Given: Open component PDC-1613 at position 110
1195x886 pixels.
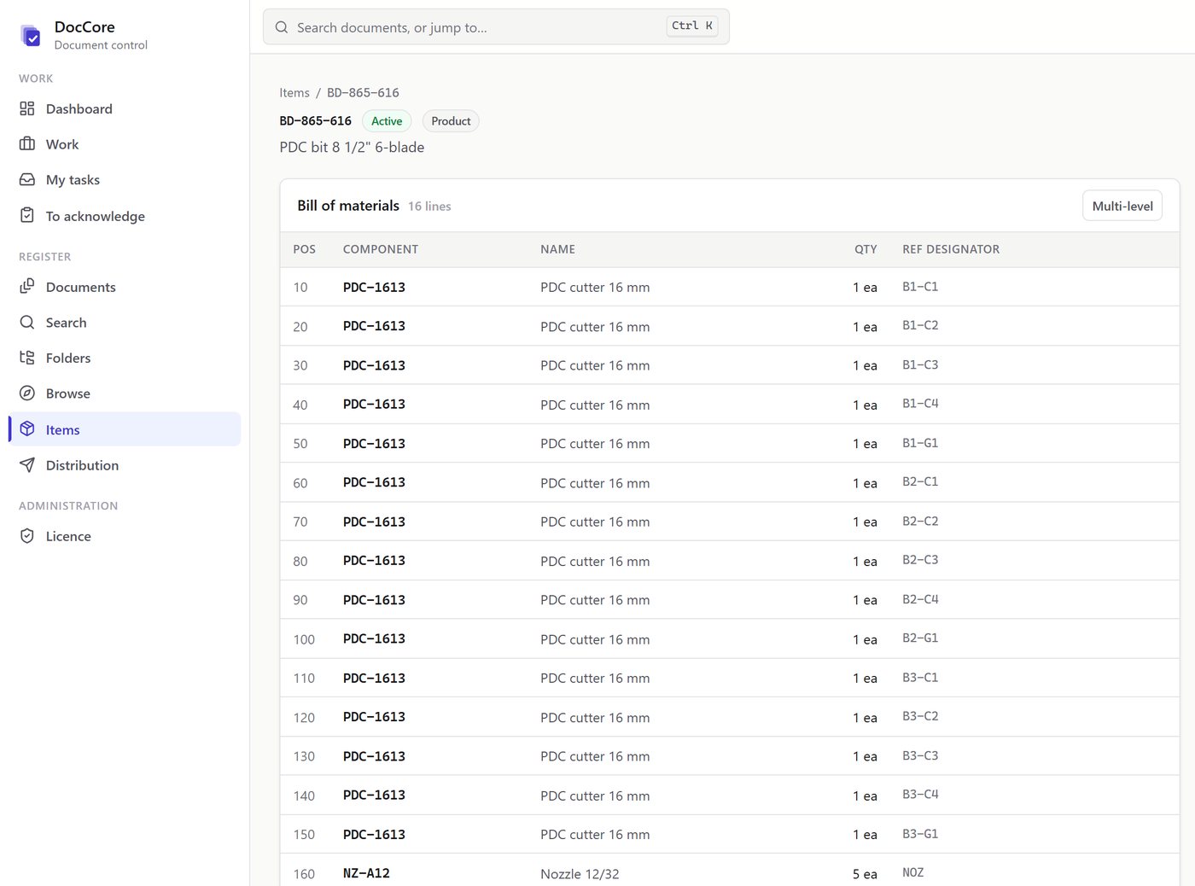Looking at the screenshot, I should click(x=374, y=678).
